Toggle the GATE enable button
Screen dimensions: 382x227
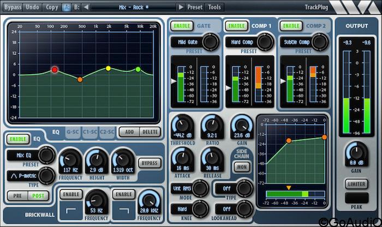click(182, 26)
